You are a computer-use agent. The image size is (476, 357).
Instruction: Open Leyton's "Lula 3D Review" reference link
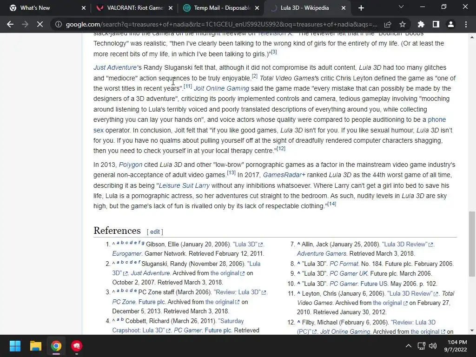point(413,294)
